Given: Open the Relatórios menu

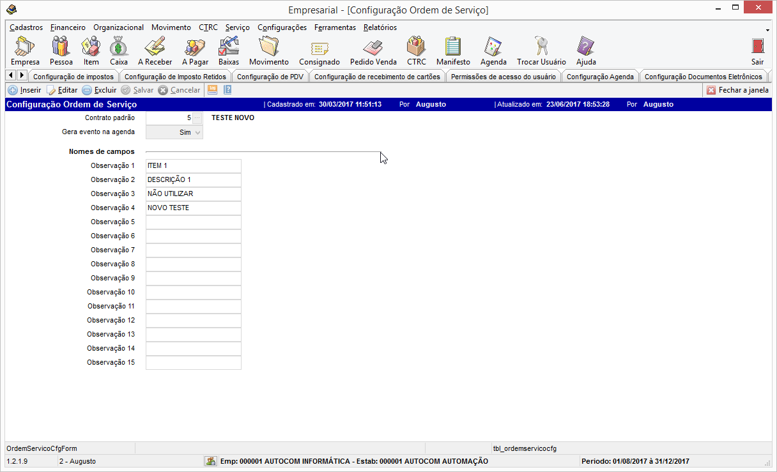Looking at the screenshot, I should point(380,27).
